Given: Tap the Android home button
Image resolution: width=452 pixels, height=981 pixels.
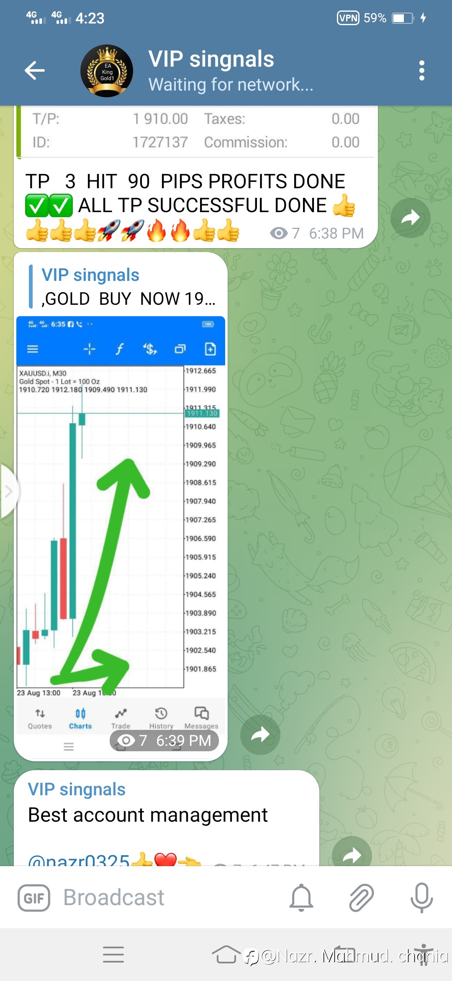Looking at the screenshot, I should click(x=226, y=955).
